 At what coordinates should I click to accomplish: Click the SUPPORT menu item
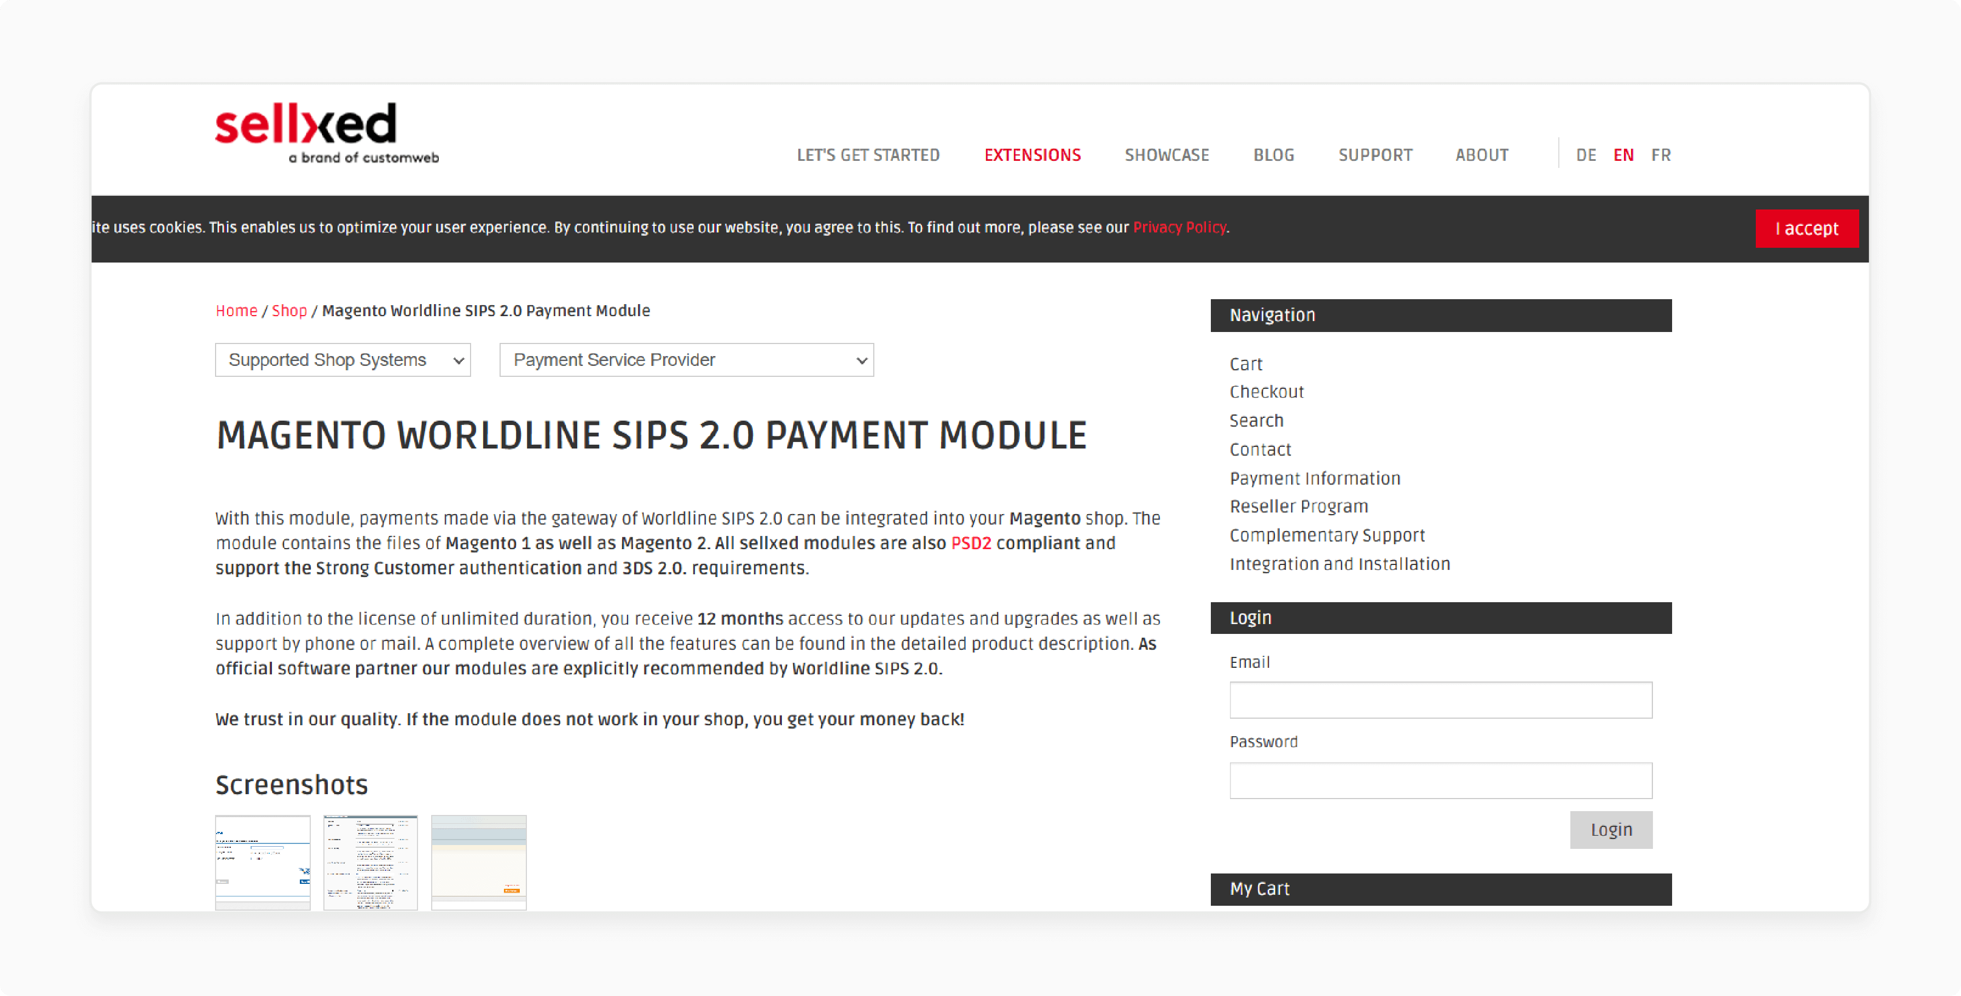[x=1374, y=155]
